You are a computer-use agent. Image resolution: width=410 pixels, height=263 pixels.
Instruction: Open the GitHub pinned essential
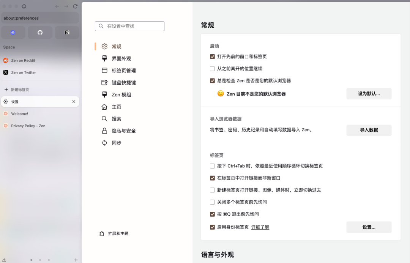[x=40, y=32]
